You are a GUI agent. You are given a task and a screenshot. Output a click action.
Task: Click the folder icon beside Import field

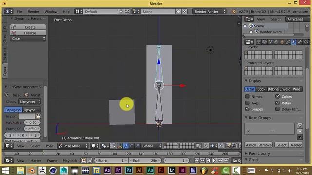click(38, 116)
